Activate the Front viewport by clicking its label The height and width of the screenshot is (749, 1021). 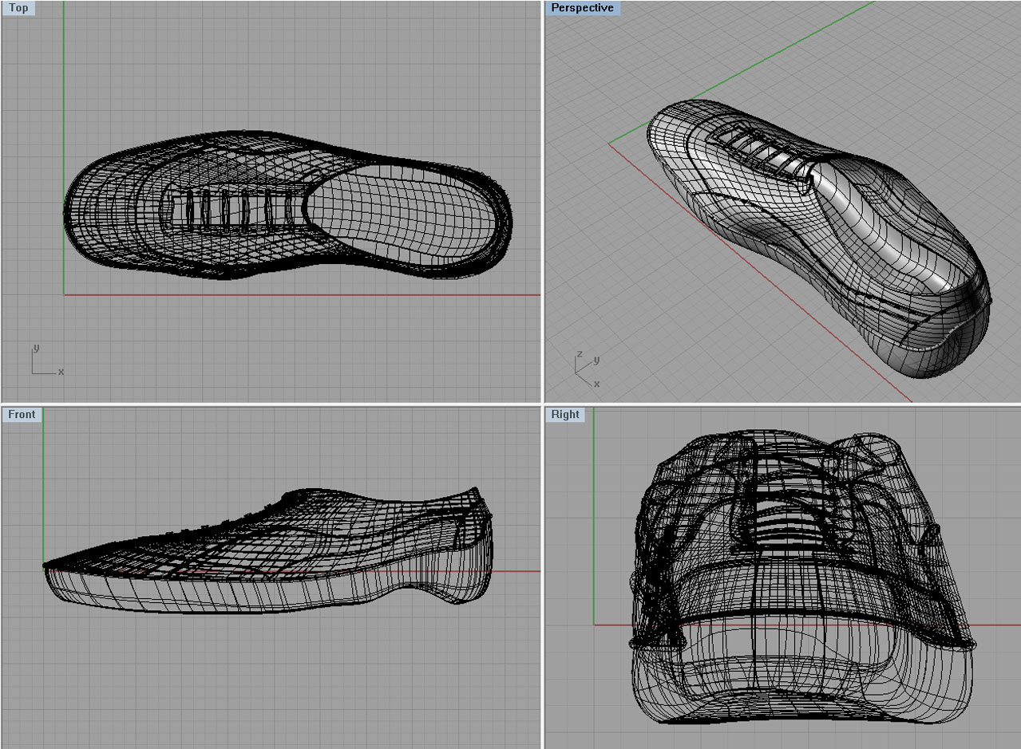22,414
